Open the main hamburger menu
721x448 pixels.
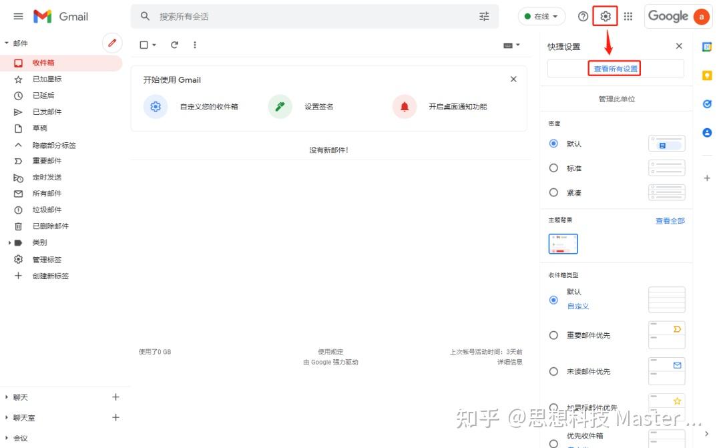tap(19, 17)
